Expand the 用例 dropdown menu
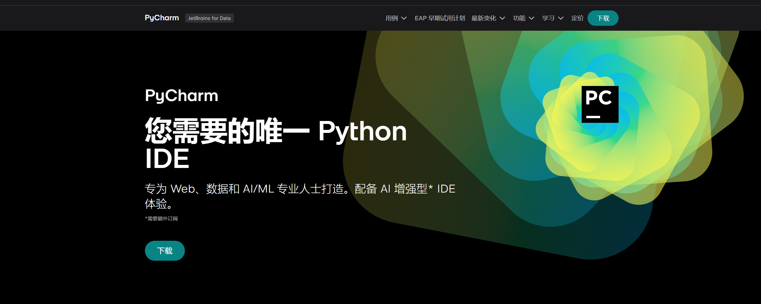Viewport: 761px width, 304px height. tap(396, 18)
